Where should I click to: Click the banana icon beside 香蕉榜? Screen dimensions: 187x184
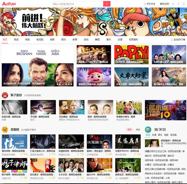[5, 129]
